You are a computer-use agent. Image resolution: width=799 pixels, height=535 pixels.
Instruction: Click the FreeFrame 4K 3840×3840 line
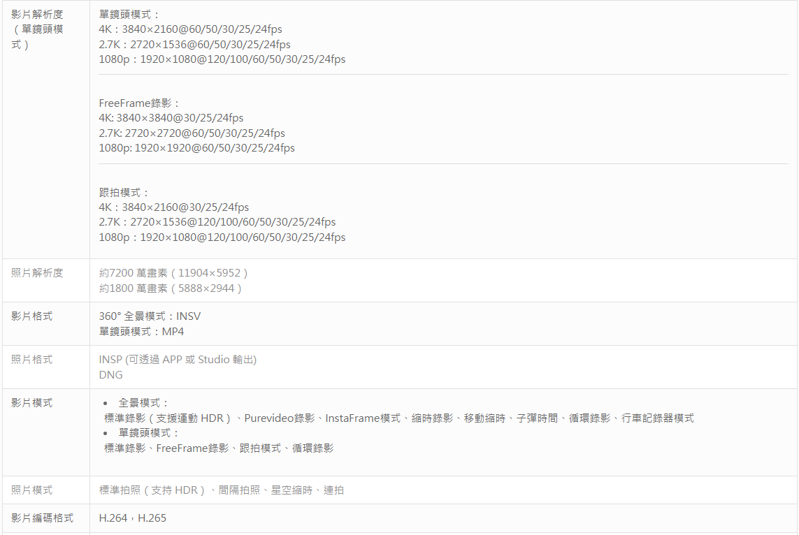171,118
